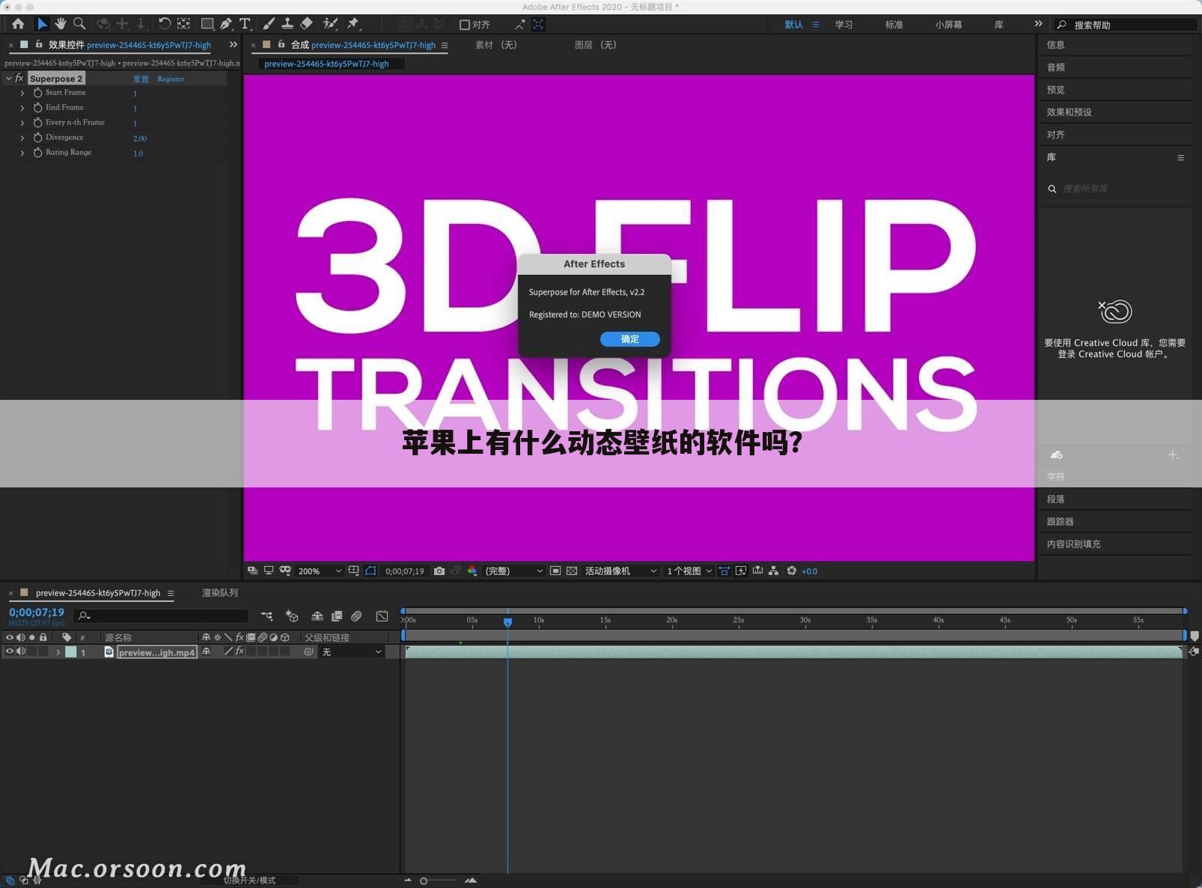The height and width of the screenshot is (888, 1202).
Task: Select the Brush tool
Action: pyautogui.click(x=269, y=24)
